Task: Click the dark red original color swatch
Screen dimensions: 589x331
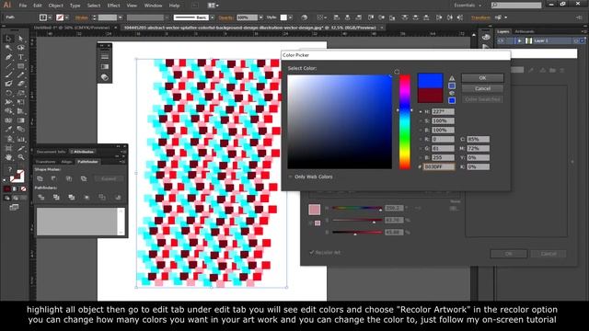Action: [430, 96]
